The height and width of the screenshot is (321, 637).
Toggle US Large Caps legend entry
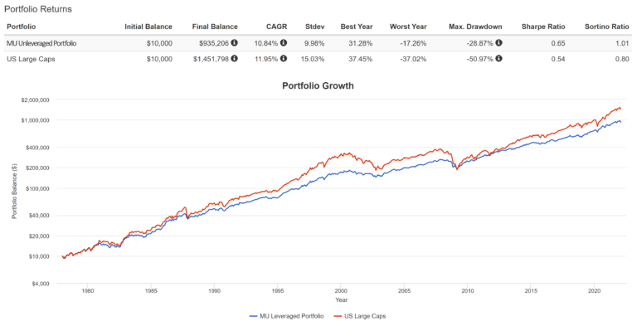pos(359,316)
